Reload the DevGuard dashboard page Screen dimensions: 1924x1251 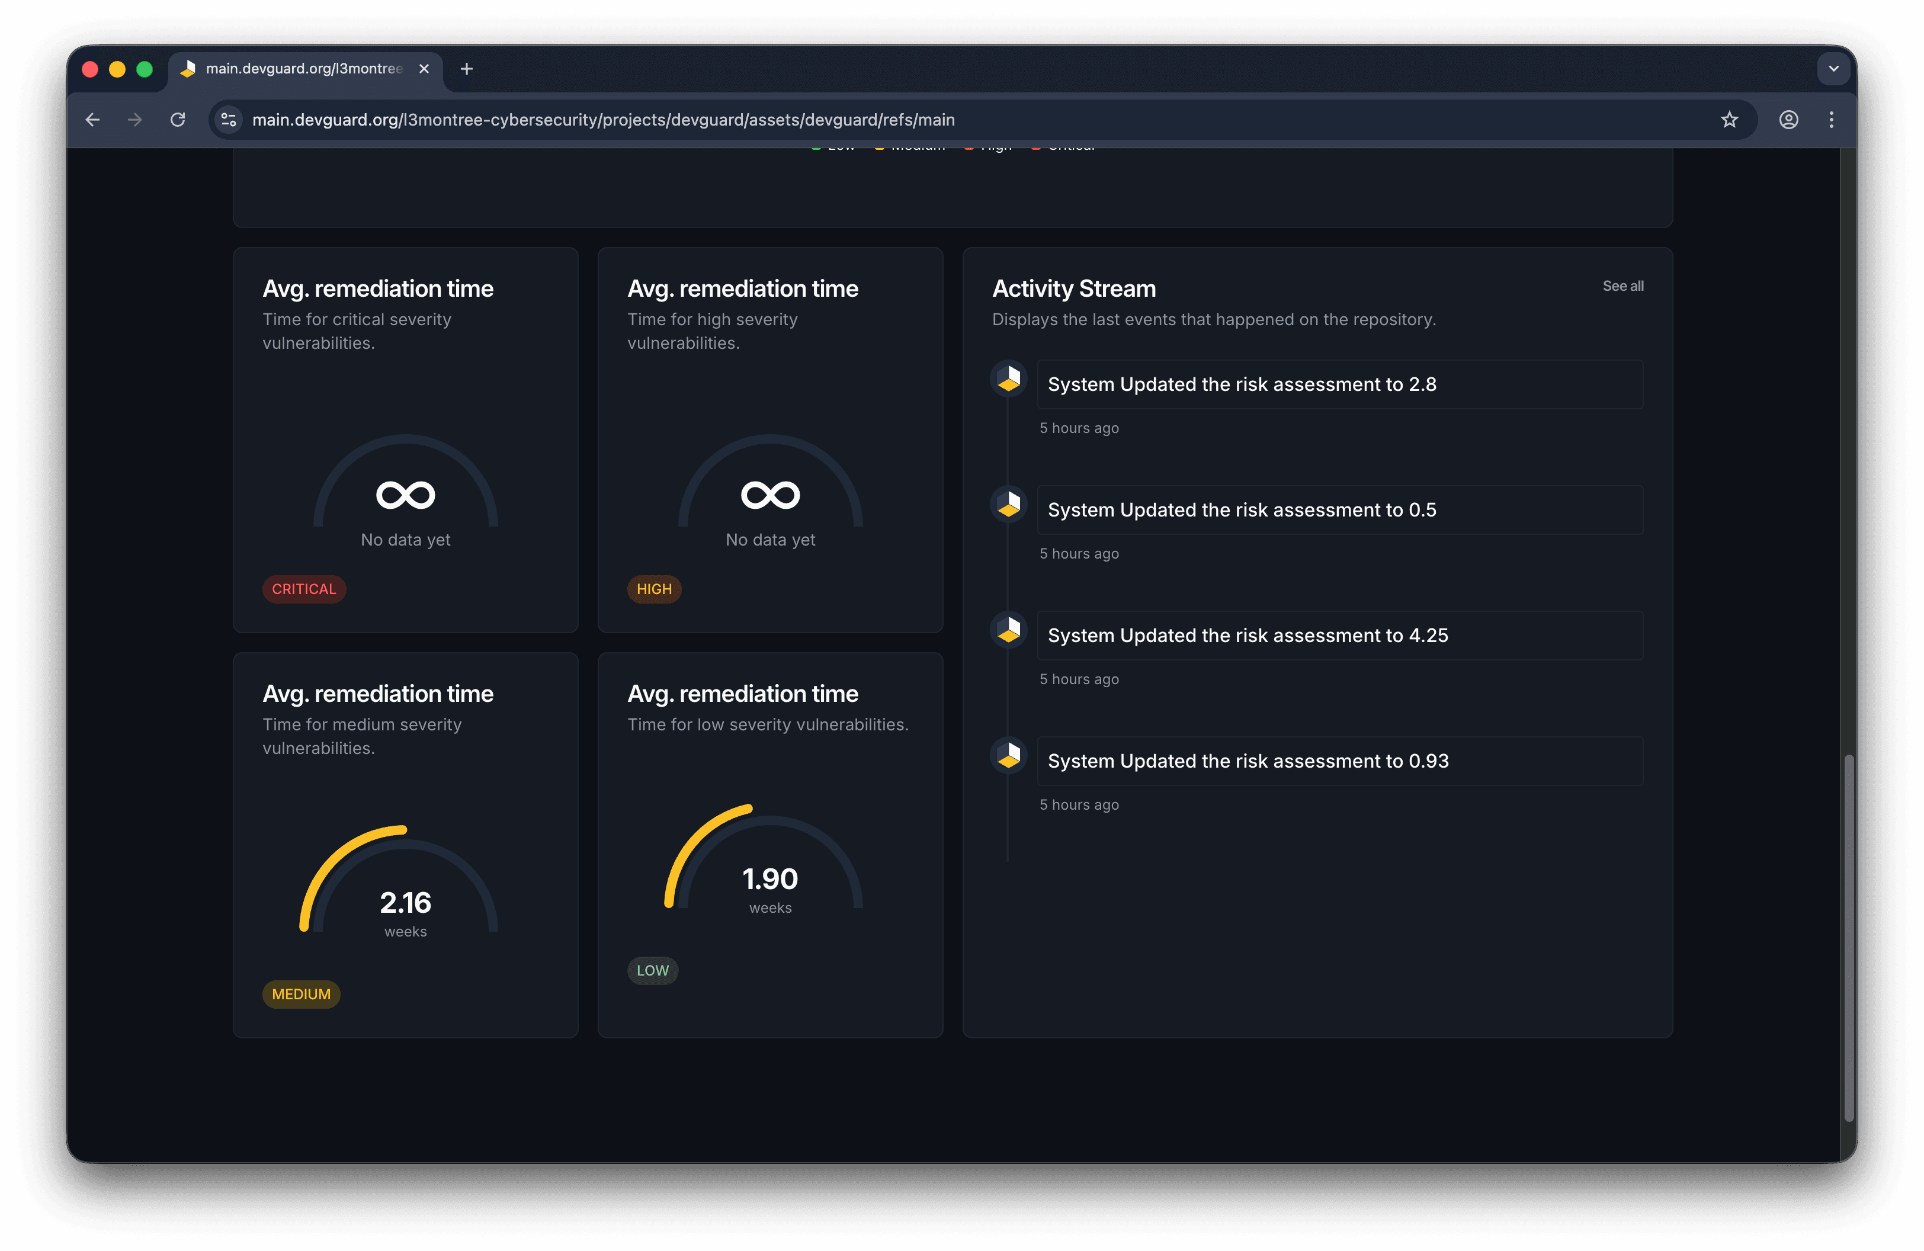pos(178,120)
